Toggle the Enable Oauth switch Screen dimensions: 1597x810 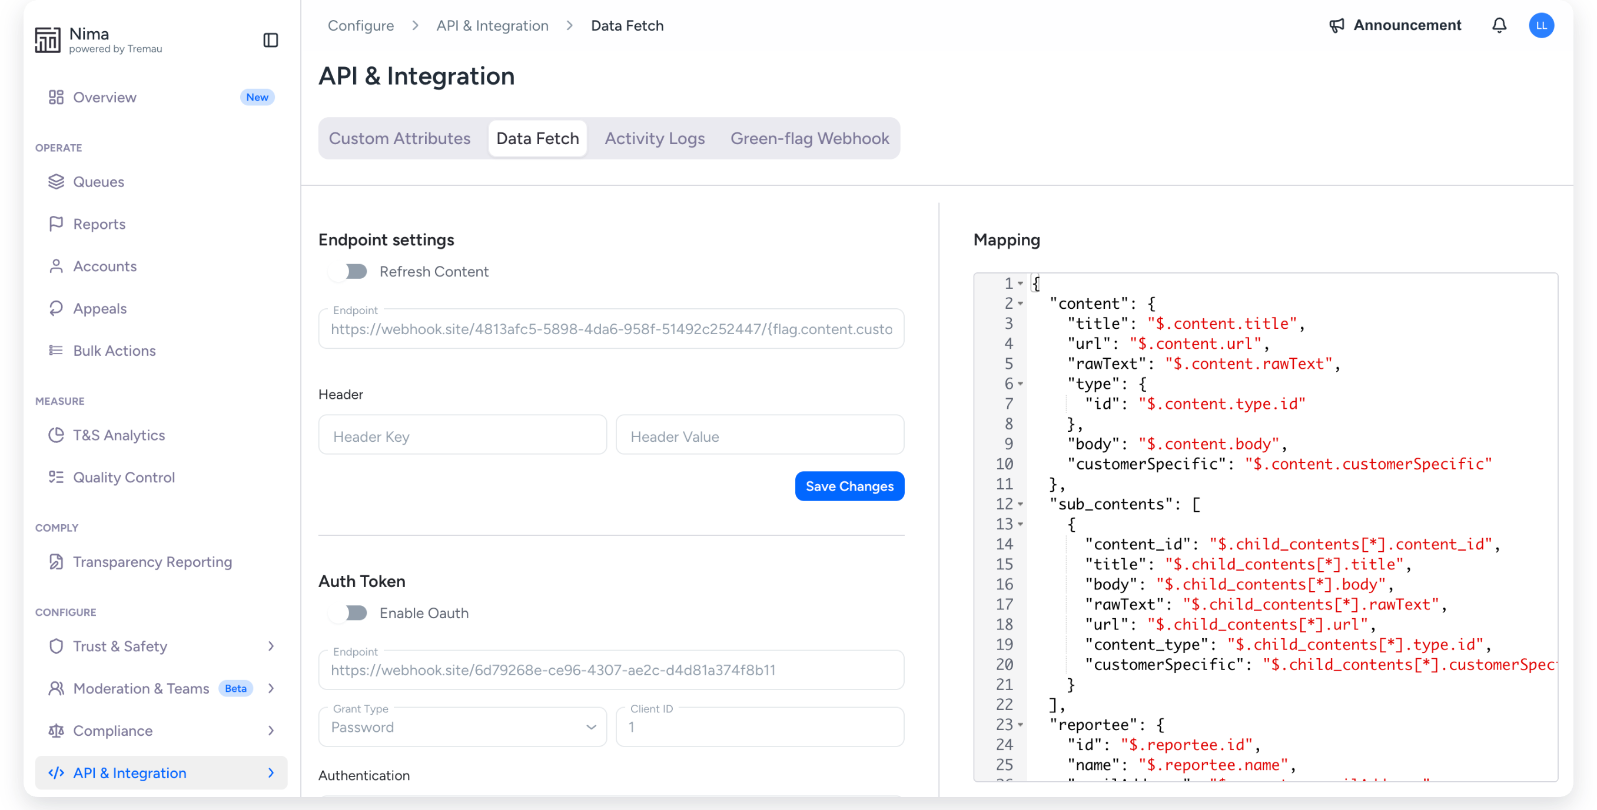pos(348,613)
